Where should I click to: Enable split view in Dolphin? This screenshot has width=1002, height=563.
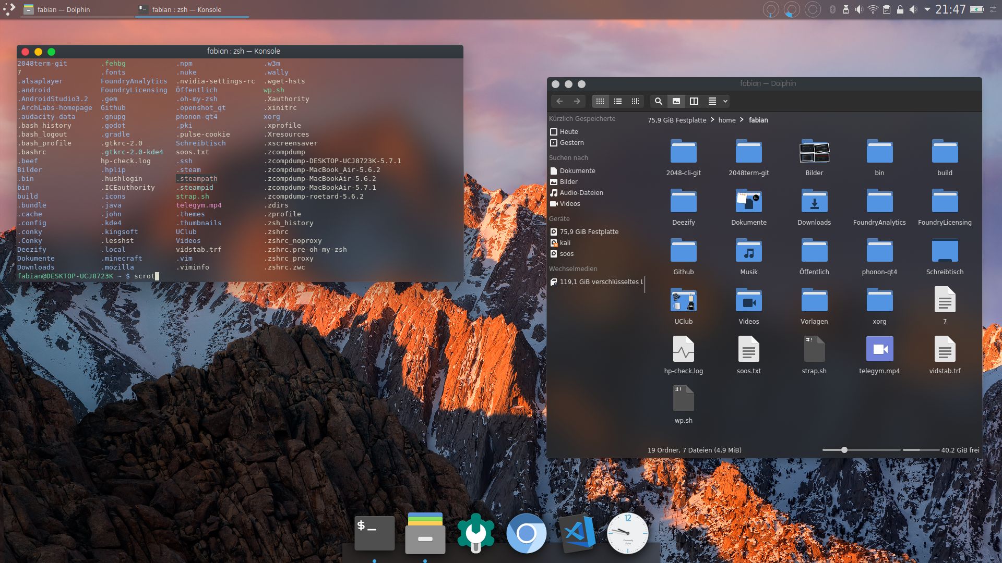point(694,101)
